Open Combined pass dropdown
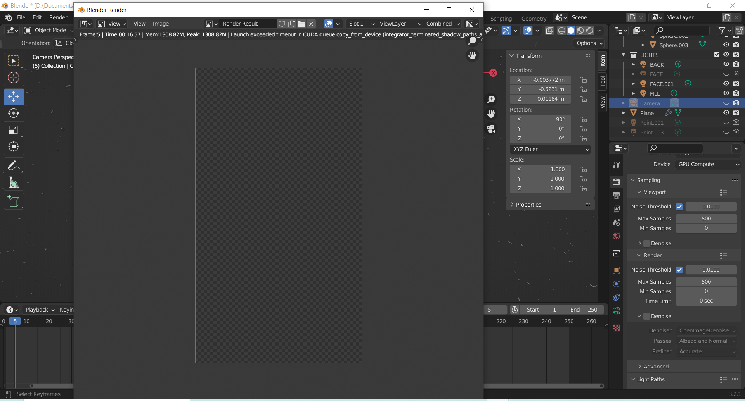This screenshot has width=745, height=401. (x=442, y=24)
